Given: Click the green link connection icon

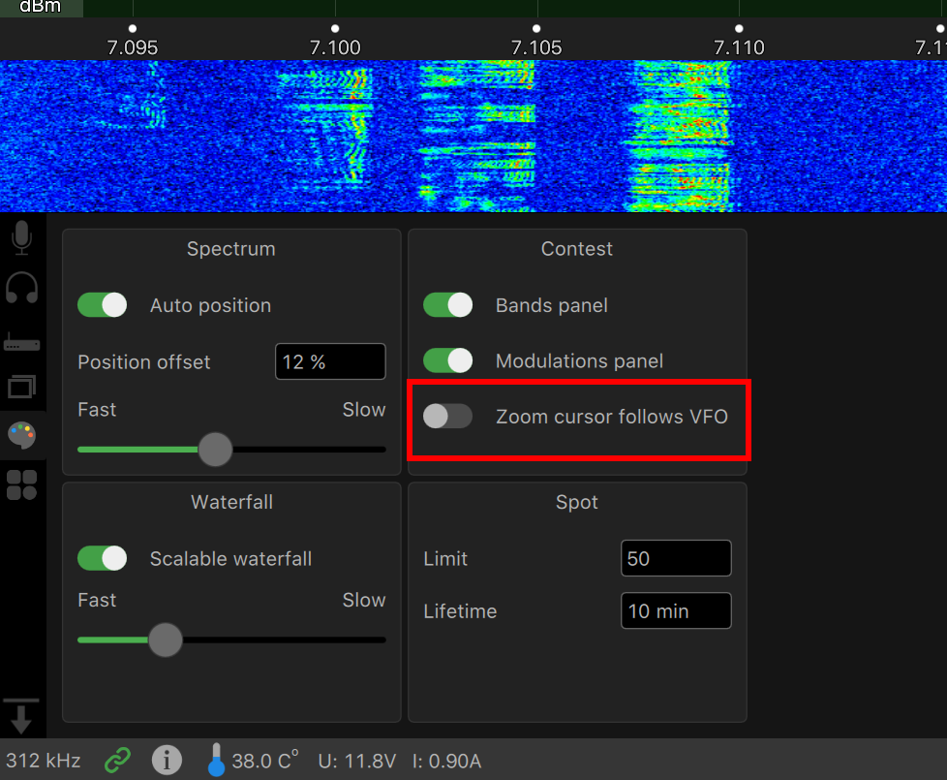Looking at the screenshot, I should tap(117, 760).
